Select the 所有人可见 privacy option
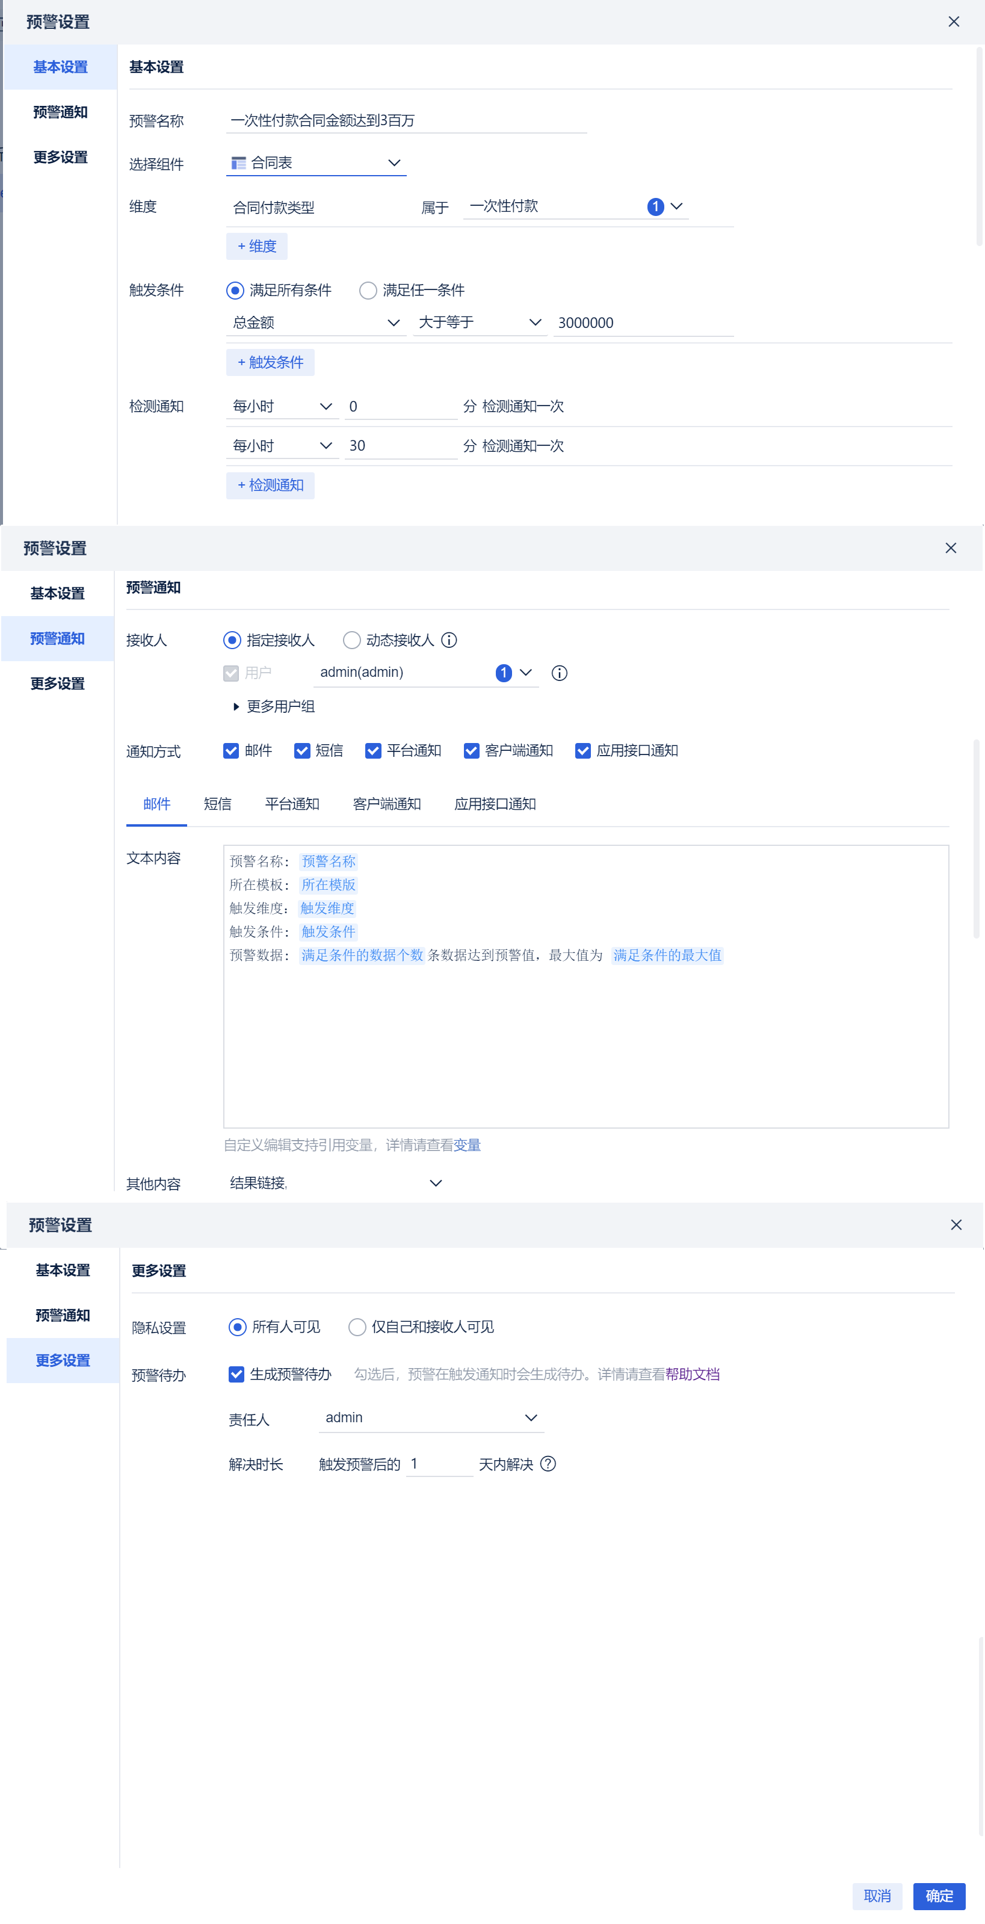 pos(238,1327)
